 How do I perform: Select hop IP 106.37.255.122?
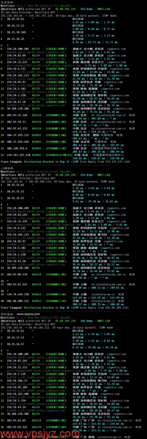[17, 134]
